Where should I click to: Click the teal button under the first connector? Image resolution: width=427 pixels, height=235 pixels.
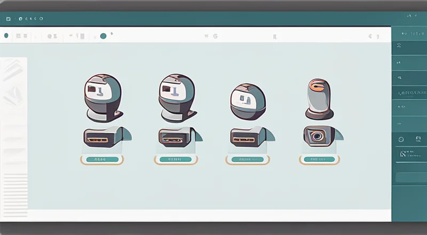pyautogui.click(x=102, y=160)
